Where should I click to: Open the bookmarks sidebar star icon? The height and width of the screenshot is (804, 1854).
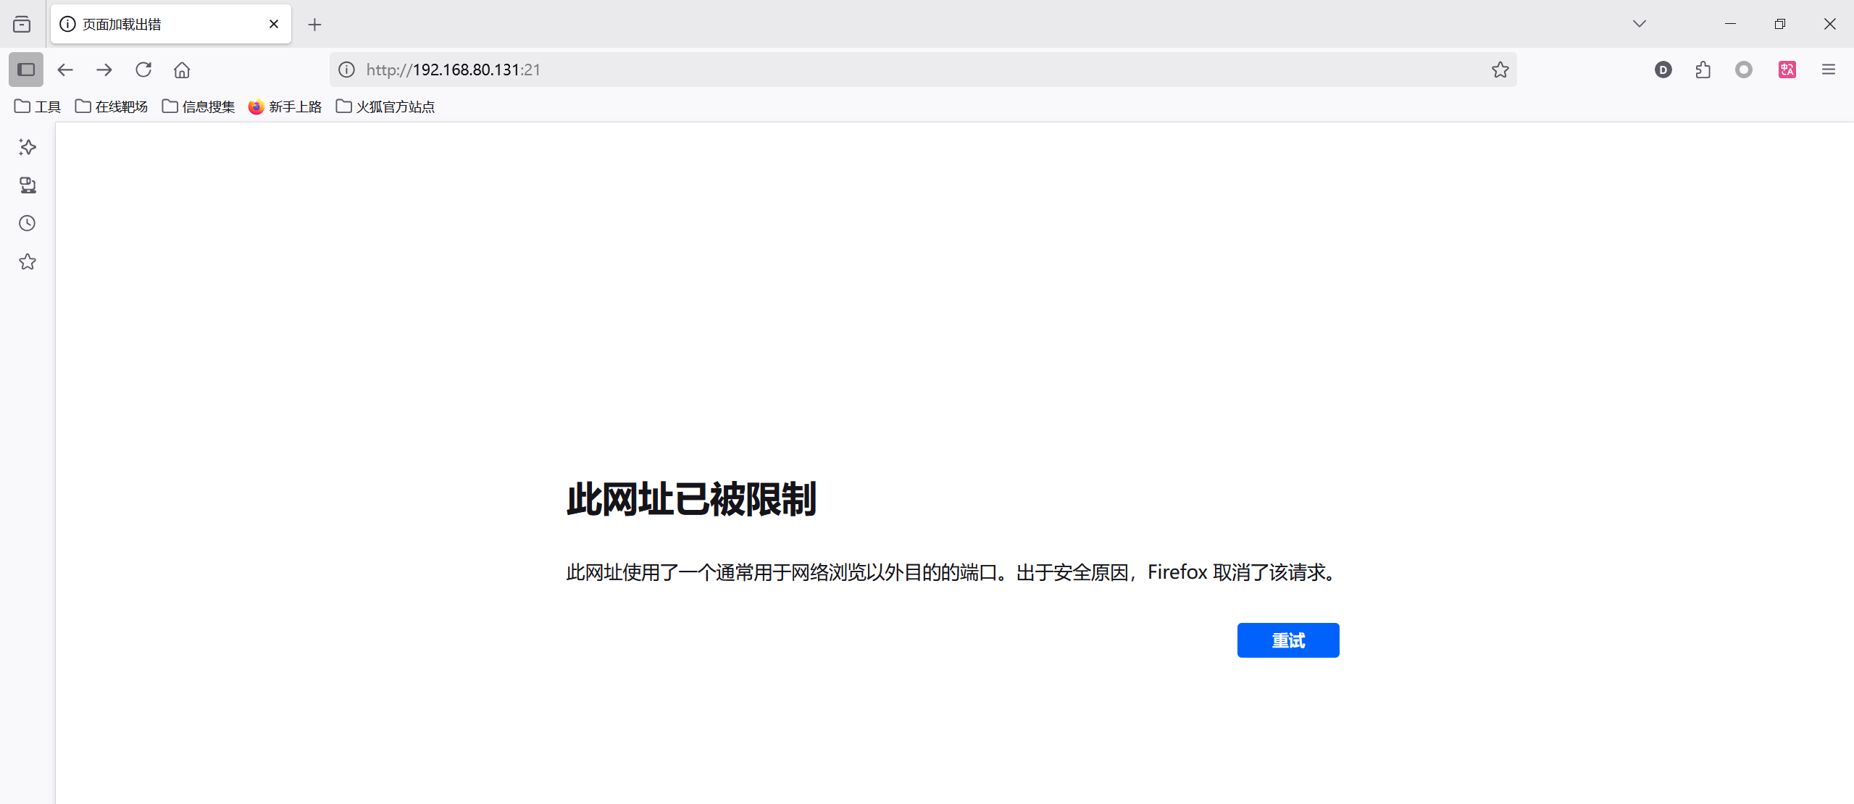28,261
